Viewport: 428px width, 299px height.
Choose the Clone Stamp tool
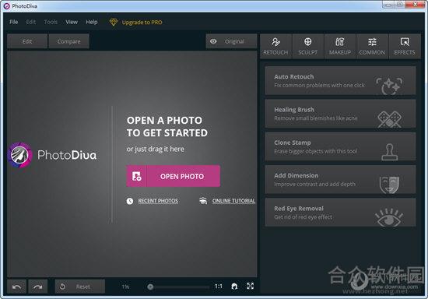[x=340, y=146]
